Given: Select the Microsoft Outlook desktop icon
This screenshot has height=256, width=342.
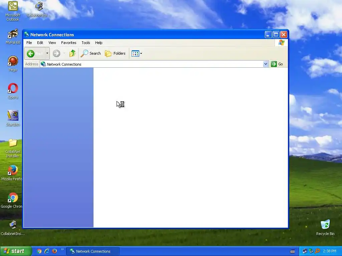Looking at the screenshot, I should coord(13,11).
